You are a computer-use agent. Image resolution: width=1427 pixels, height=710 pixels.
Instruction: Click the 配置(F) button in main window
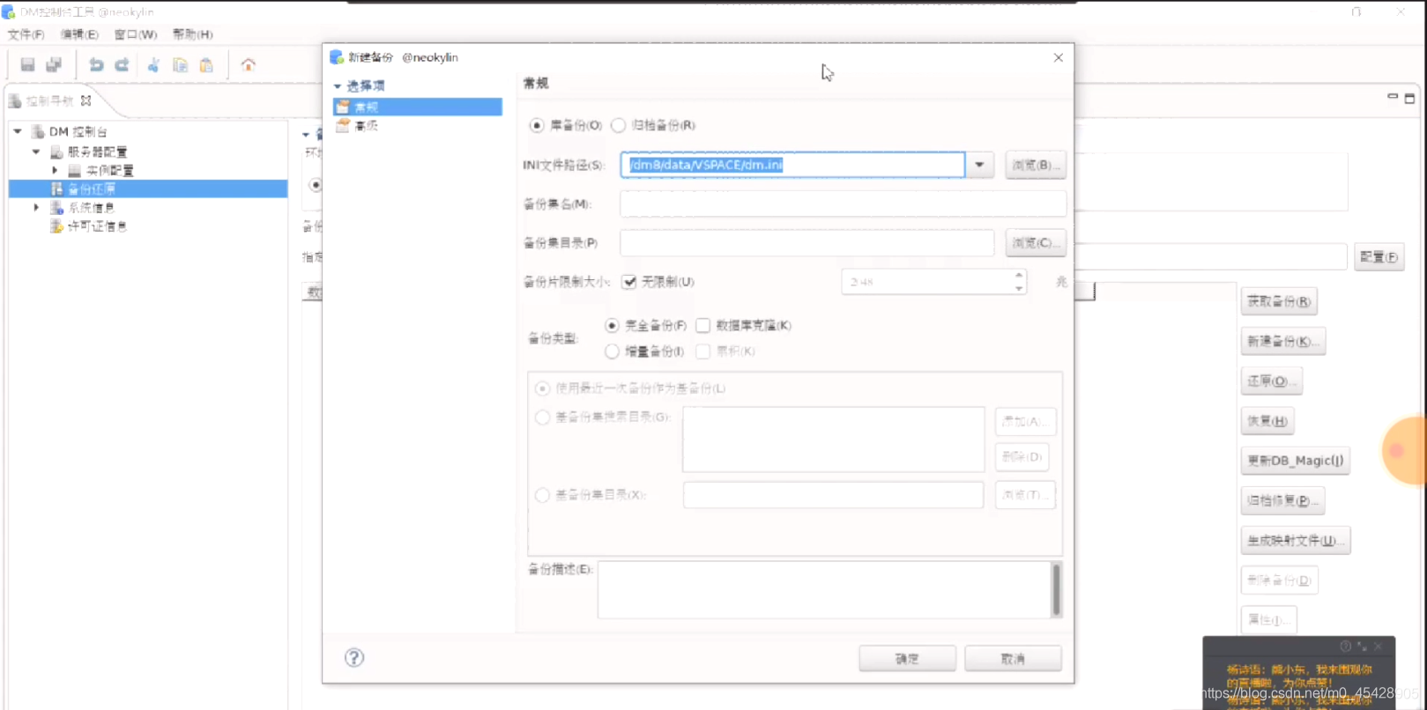1379,257
